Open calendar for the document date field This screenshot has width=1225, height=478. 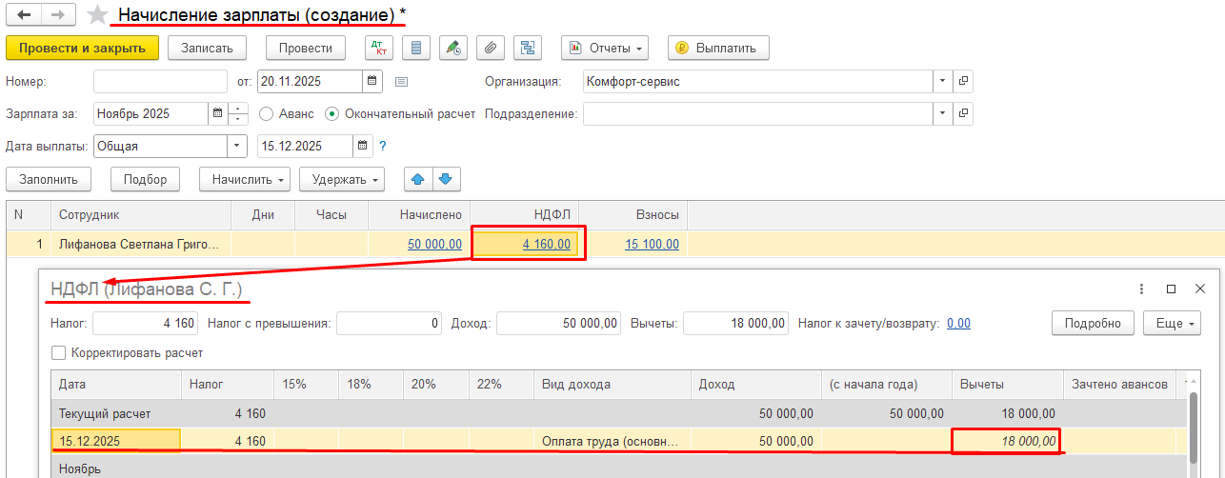(x=372, y=81)
